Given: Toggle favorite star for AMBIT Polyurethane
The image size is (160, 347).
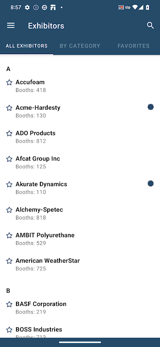Looking at the screenshot, I should coord(9,235).
